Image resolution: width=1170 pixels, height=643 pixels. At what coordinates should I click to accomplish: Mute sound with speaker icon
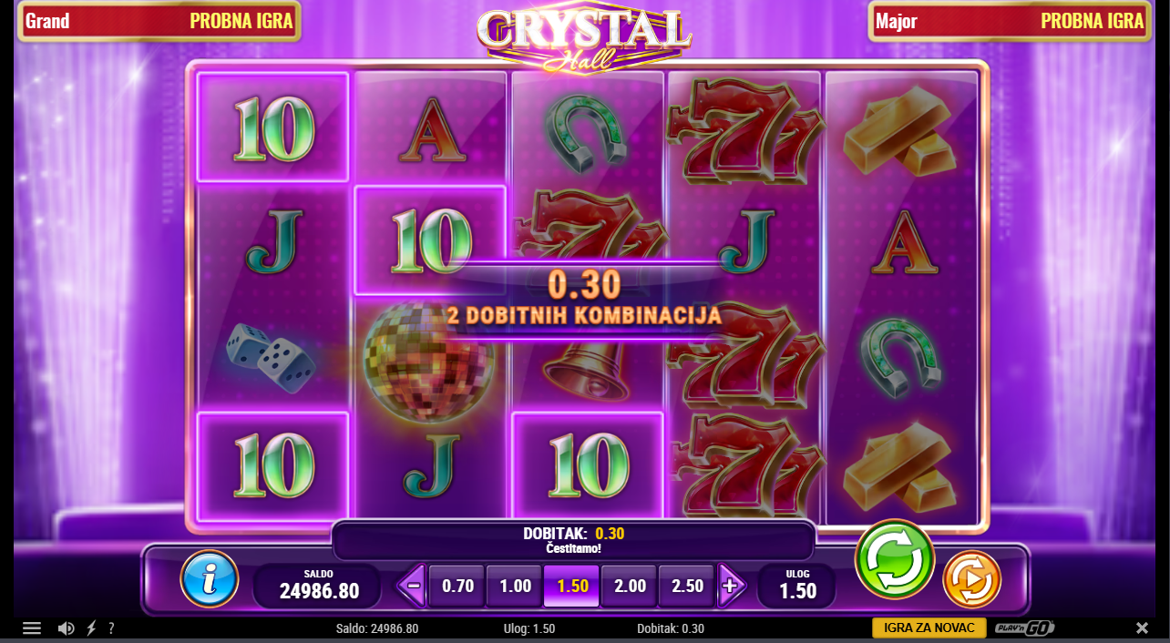pos(67,628)
